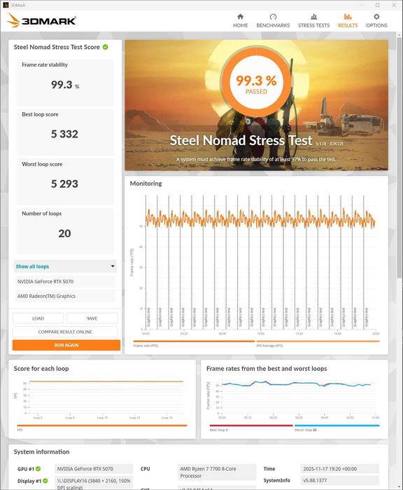Click COMPARE RESULT ONLINE button
This screenshot has width=403, height=490.
(x=65, y=332)
